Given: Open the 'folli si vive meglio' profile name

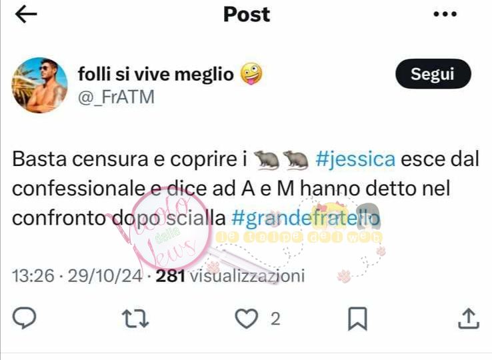Looking at the screenshot, I should (x=156, y=75).
